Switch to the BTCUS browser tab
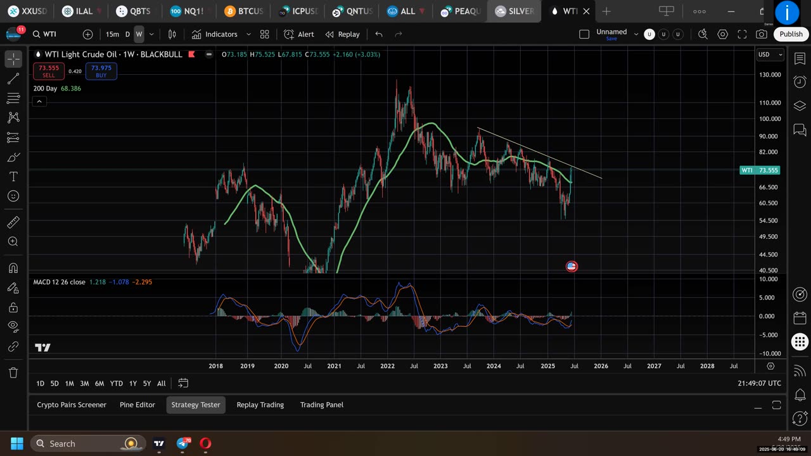 (244, 11)
